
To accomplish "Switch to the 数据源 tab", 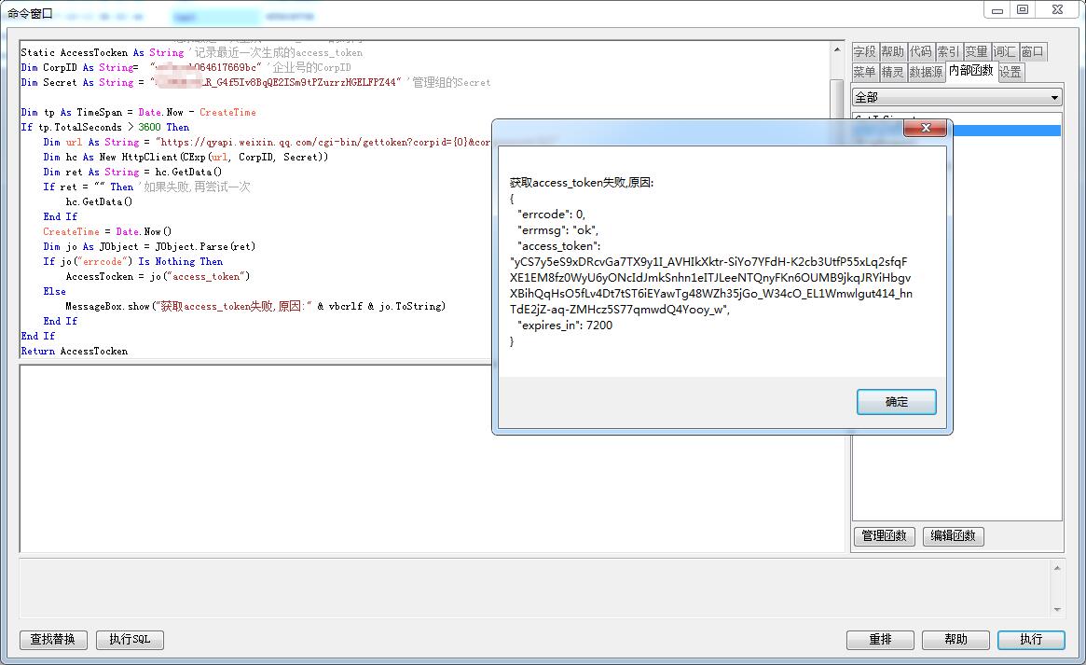I will click(926, 72).
